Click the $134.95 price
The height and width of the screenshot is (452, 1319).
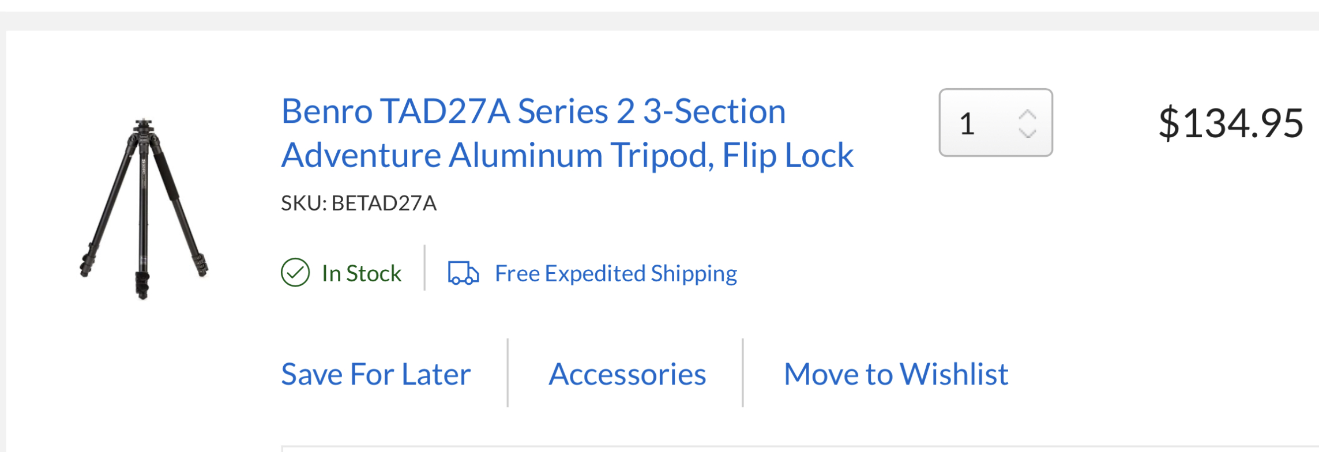point(1230,123)
